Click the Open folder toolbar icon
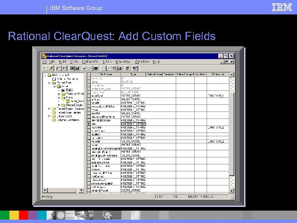The width and height of the screenshot is (297, 223). (51, 68)
